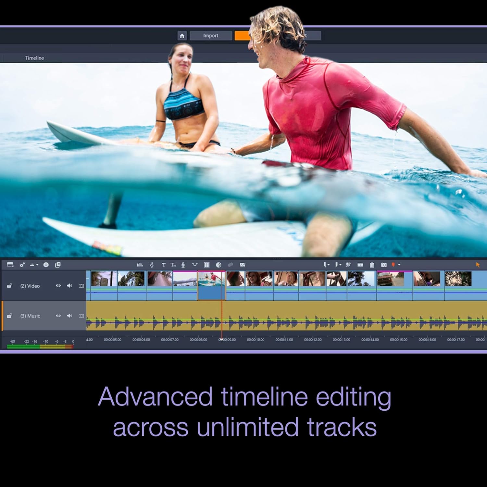The width and height of the screenshot is (487, 487).
Task: Take a snapshot with the camera icon
Action: coord(384,265)
